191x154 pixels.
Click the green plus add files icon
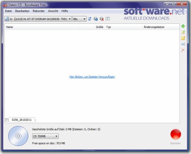tap(183, 26)
